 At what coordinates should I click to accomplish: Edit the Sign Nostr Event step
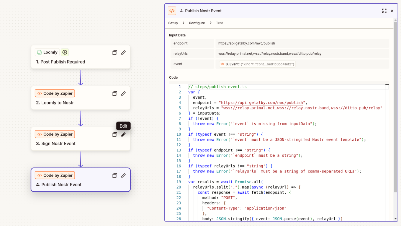pos(123,134)
